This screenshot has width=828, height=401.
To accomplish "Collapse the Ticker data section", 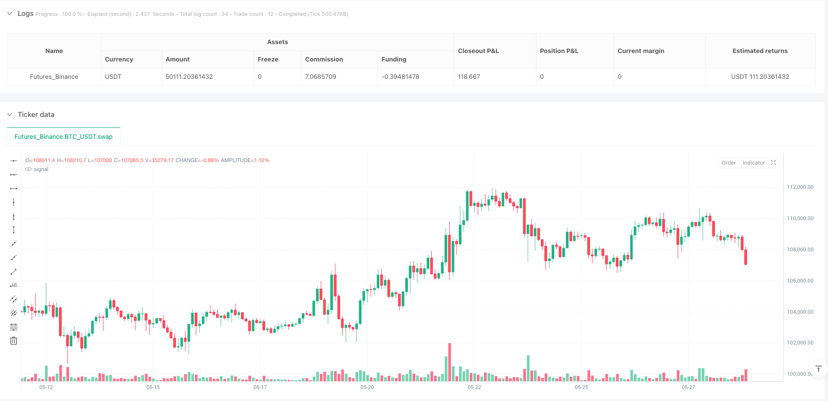I will point(9,115).
